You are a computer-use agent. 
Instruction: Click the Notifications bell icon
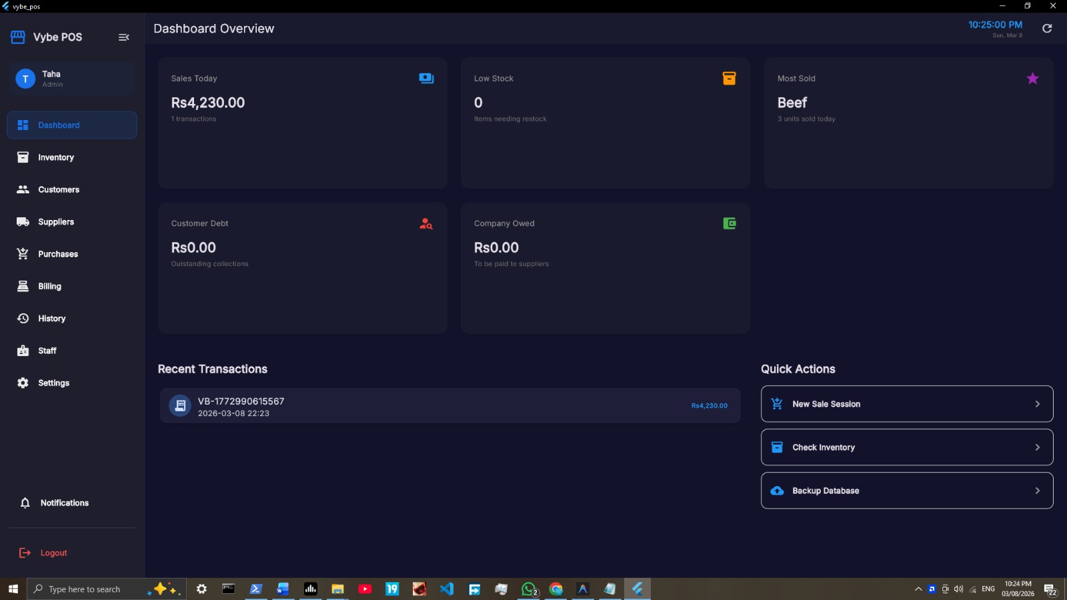click(x=25, y=503)
